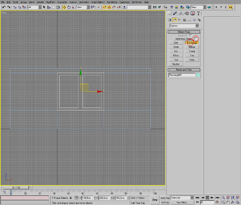Open the Schematic View
Viewport: 241px width, 205px height.
click(177, 7)
